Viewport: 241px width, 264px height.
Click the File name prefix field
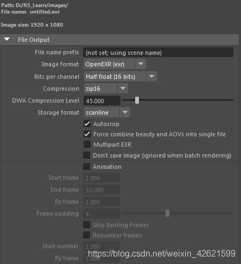pos(158,52)
